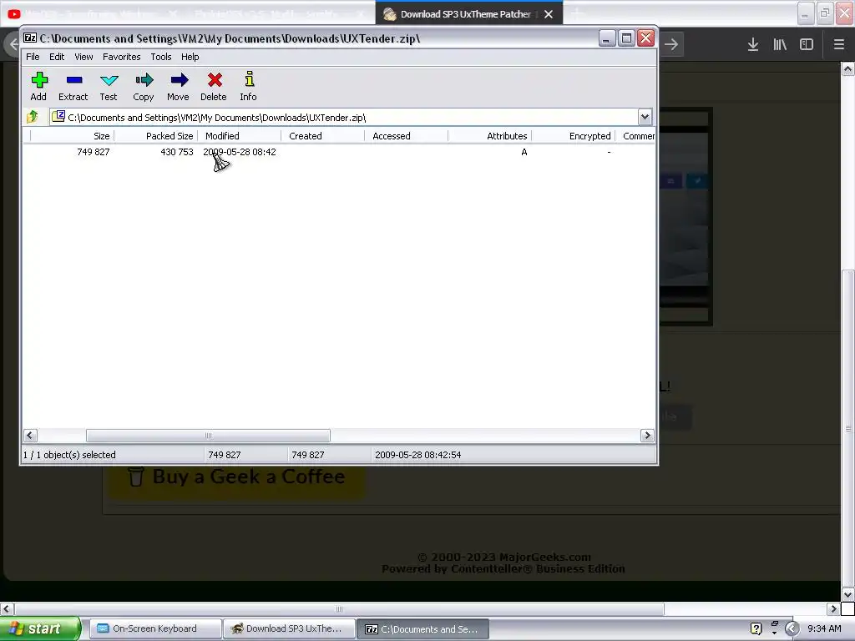855x641 pixels.
Task: Sort by Accessed column header
Action: pyautogui.click(x=407, y=136)
